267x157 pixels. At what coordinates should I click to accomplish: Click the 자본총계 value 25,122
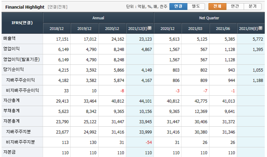[90, 122]
